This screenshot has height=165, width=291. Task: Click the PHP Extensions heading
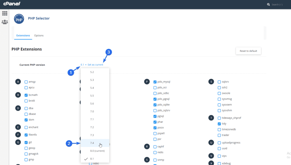27,49
